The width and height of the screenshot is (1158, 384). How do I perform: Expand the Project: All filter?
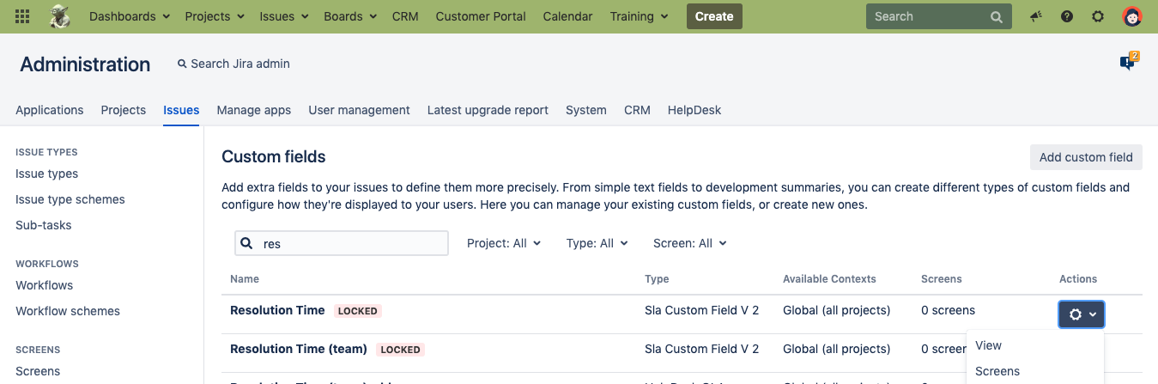pos(504,243)
